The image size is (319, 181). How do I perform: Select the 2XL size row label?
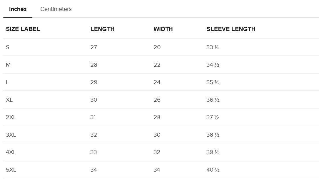click(11, 117)
